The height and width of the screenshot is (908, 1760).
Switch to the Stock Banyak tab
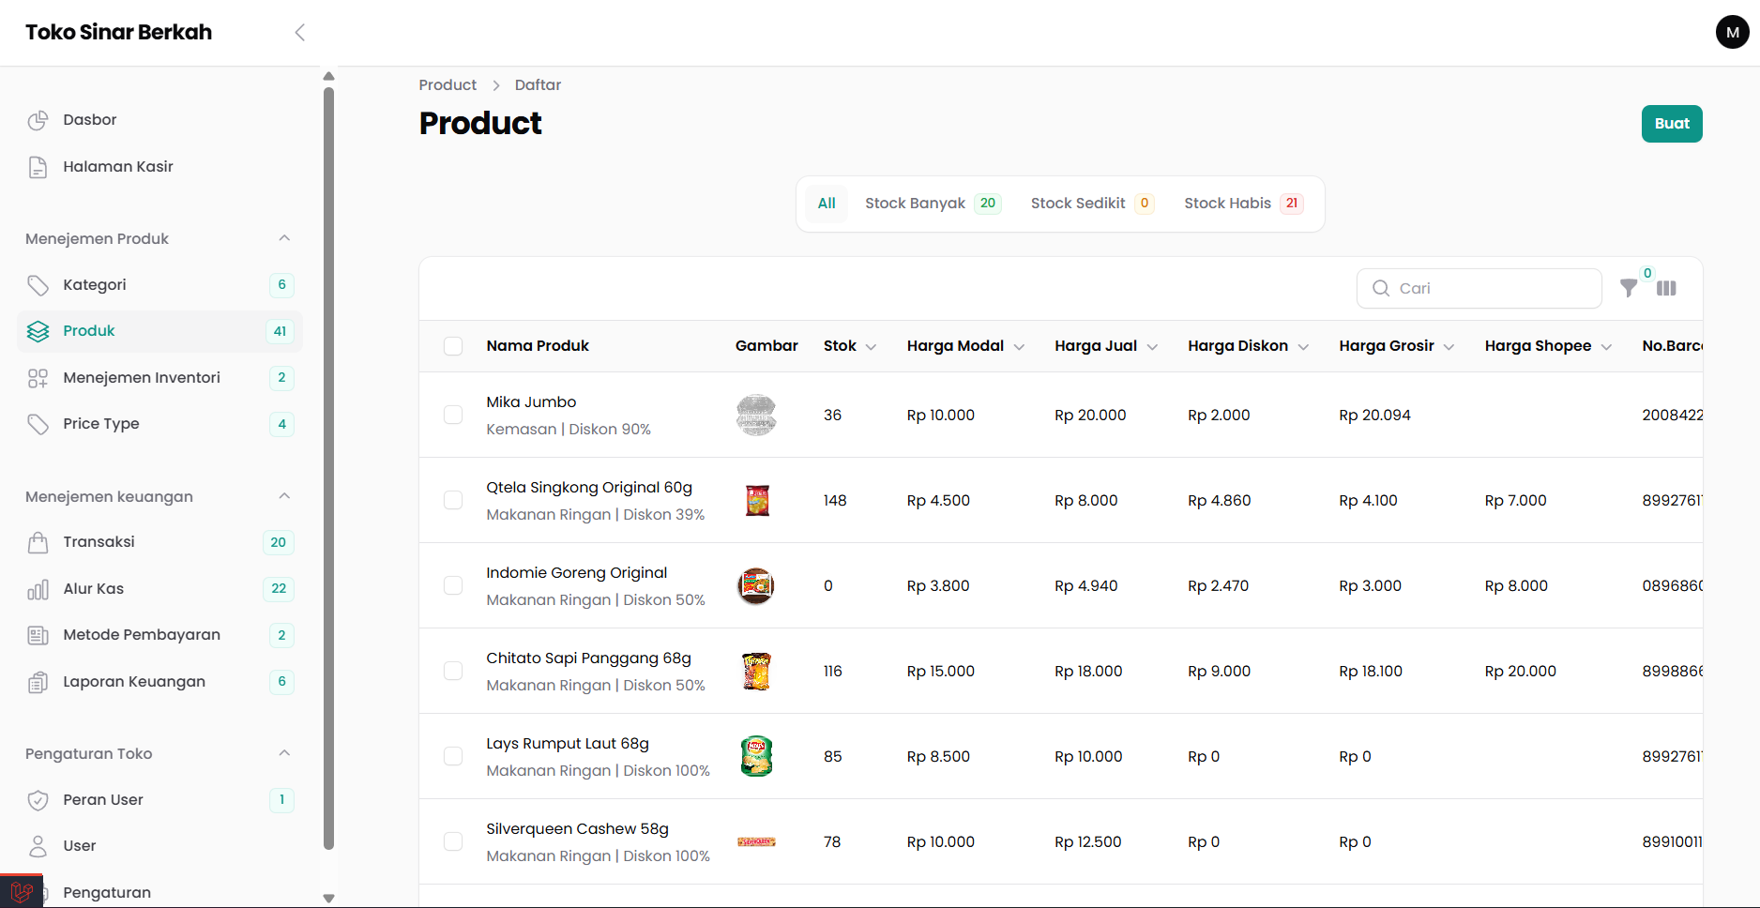click(x=933, y=204)
